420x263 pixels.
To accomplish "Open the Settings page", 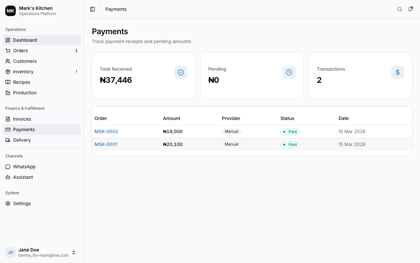I will tap(22, 203).
